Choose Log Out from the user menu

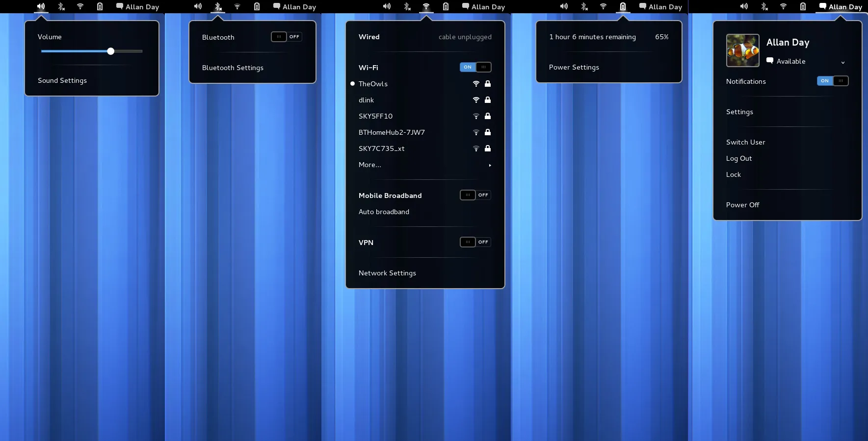click(739, 158)
